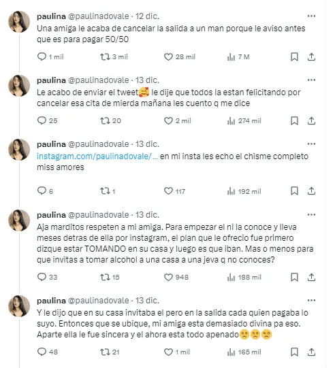Screen dimensions: 335x368
Task: Bookmark the 12 dic. tweet
Action: pos(294,56)
